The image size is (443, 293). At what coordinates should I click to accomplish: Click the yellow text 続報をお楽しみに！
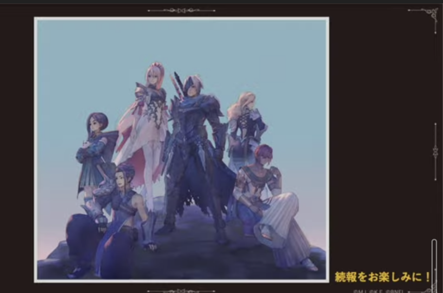[x=382, y=277]
